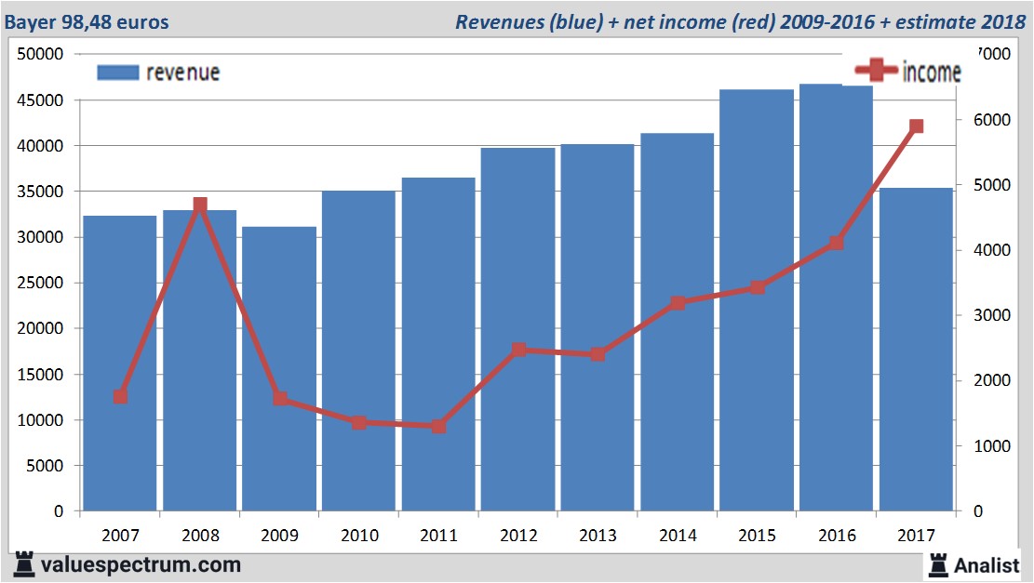Click the 2007 income data point
Screen dimensions: 1034x583
click(120, 397)
